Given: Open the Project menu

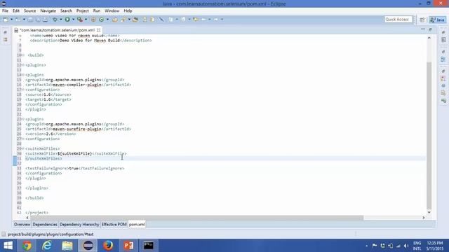Looking at the screenshot, I should point(83,11).
